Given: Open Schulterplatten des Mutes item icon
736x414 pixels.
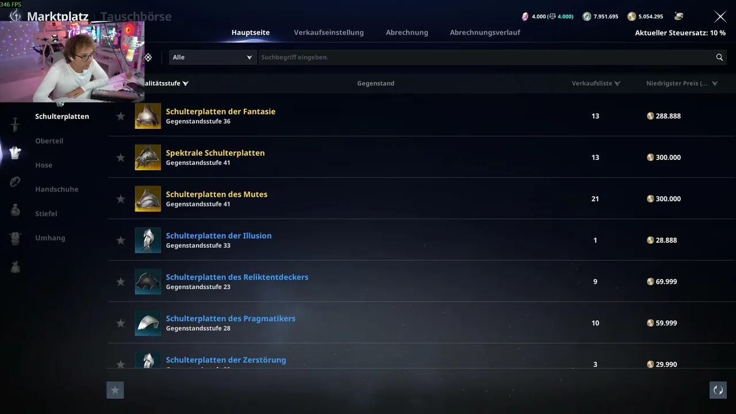Looking at the screenshot, I should (x=148, y=199).
